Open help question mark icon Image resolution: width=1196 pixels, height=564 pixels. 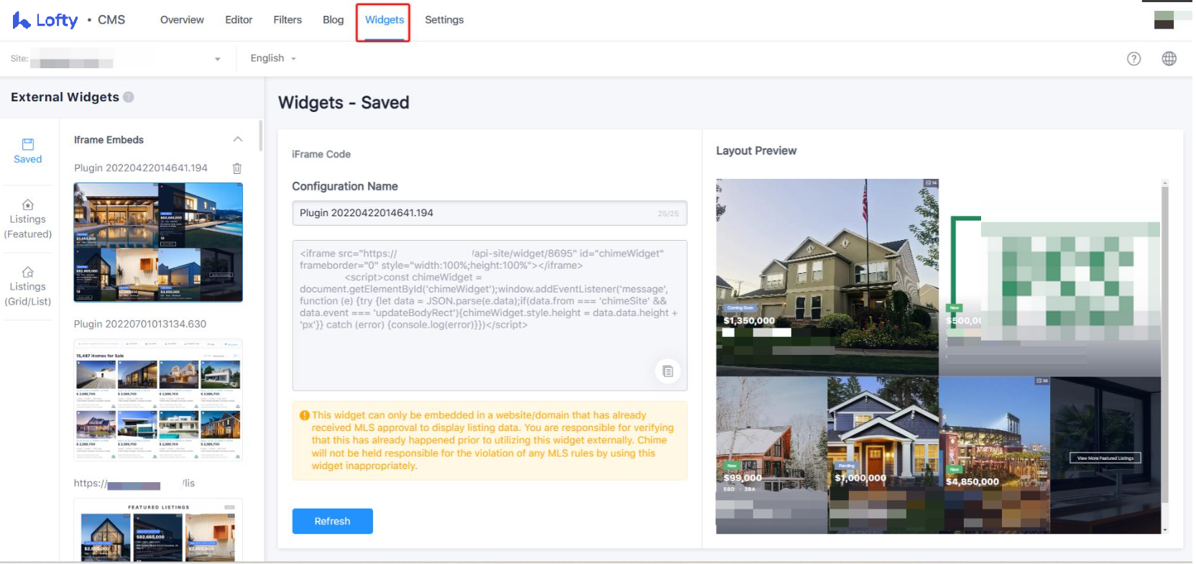click(x=1133, y=59)
